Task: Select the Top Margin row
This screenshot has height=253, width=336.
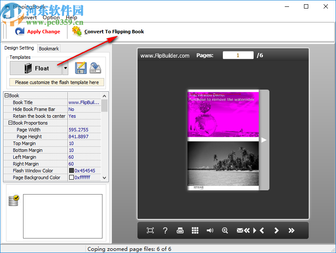Action: tap(52, 143)
